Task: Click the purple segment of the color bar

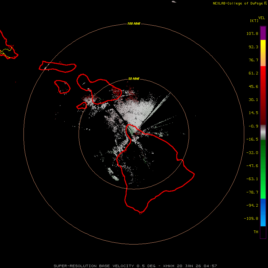Action: pyautogui.click(x=263, y=33)
